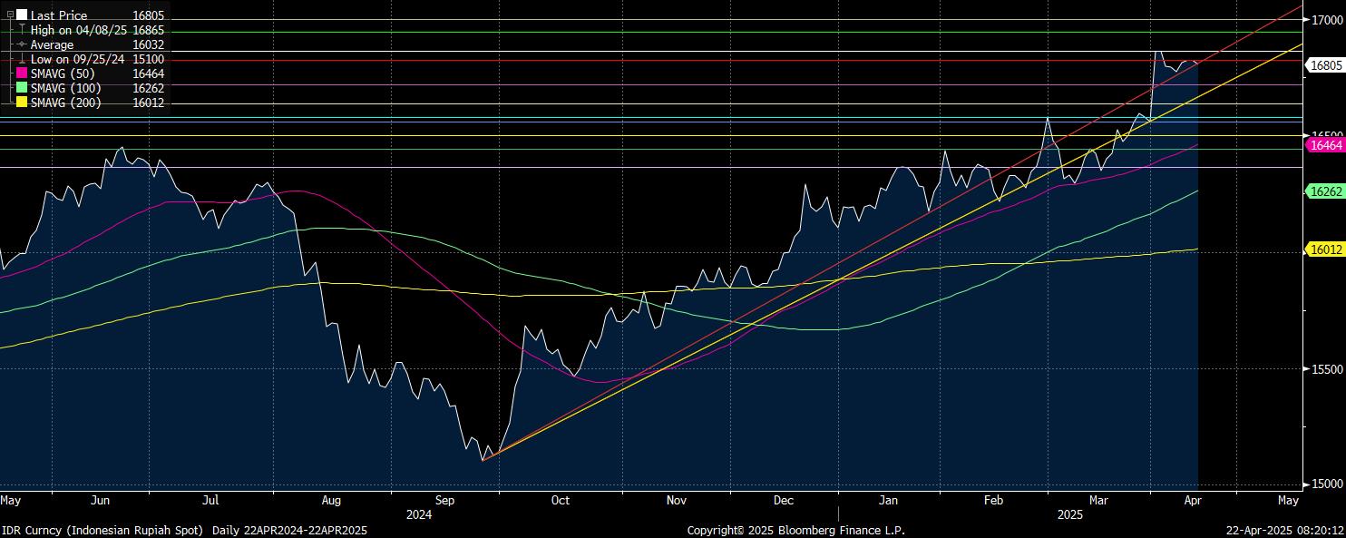The height and width of the screenshot is (538, 1346).
Task: Click the IDR Curncy security title text
Action: (x=102, y=530)
